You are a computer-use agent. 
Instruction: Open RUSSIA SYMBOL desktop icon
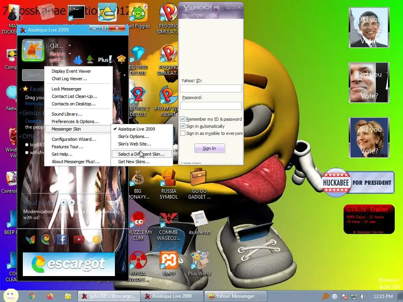(x=168, y=184)
